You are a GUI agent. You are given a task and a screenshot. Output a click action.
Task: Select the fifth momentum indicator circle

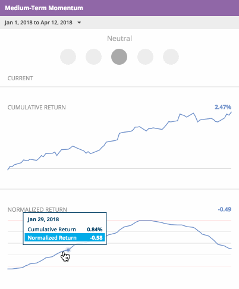(x=171, y=56)
